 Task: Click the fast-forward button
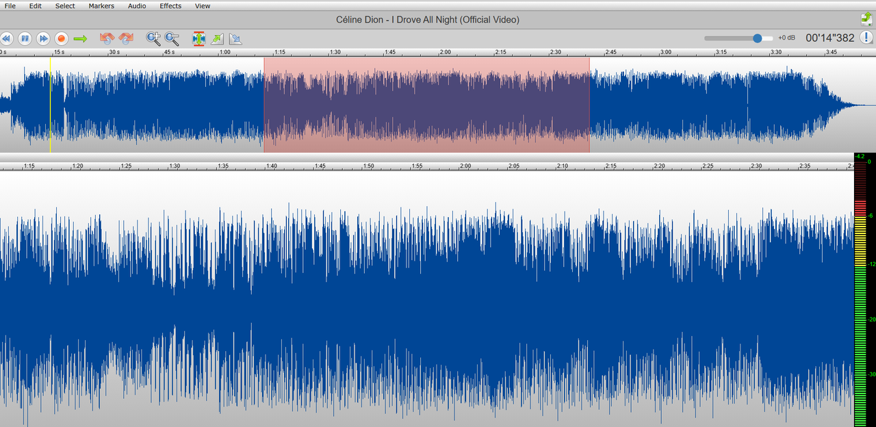pos(43,39)
